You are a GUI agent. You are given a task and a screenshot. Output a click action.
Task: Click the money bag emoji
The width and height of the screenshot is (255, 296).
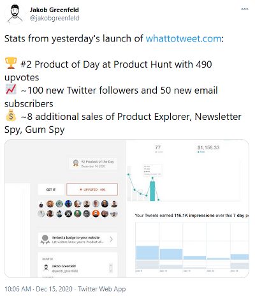11,115
